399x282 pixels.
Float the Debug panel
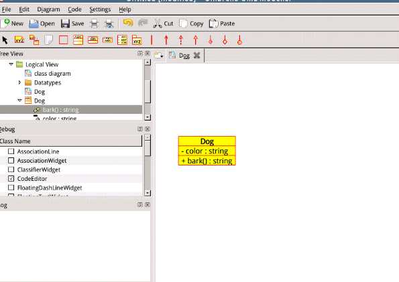point(140,129)
